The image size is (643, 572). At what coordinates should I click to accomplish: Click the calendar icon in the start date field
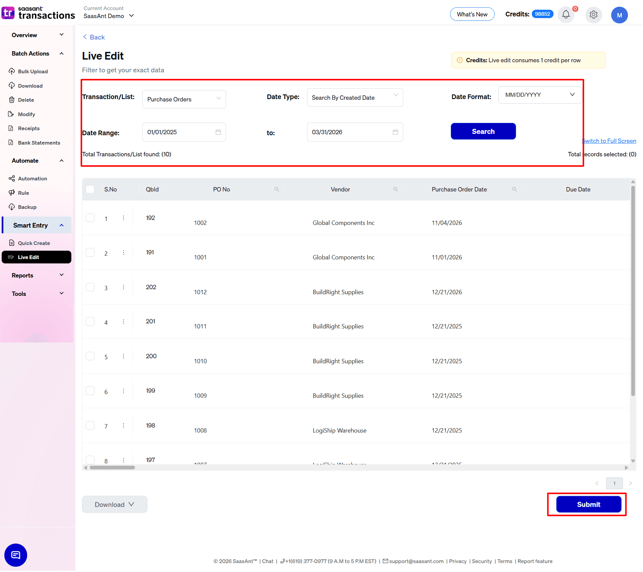pyautogui.click(x=218, y=132)
